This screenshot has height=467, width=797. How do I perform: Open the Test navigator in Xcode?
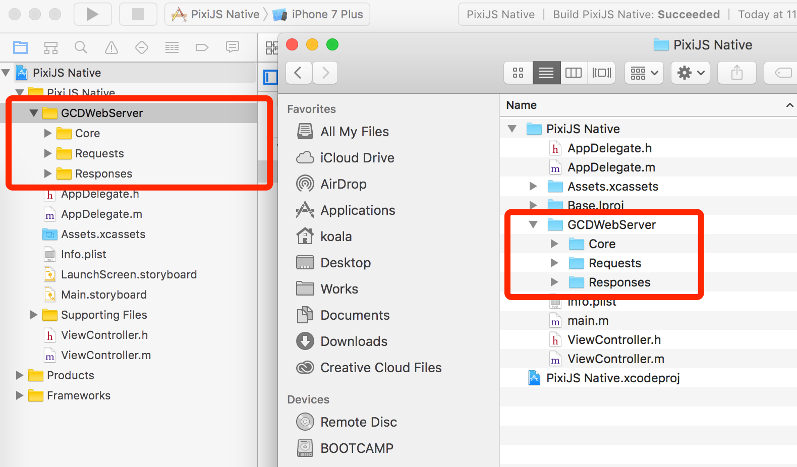click(142, 48)
